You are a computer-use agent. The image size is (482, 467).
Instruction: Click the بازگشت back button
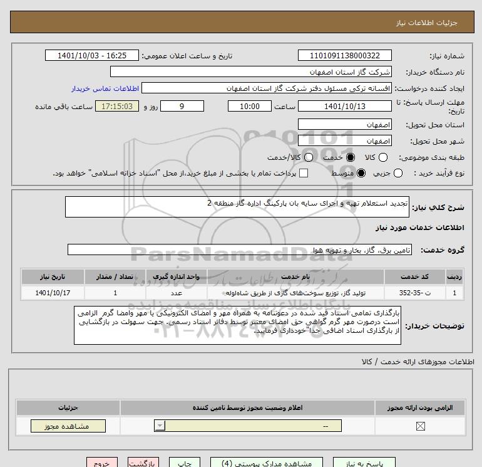tap(143, 463)
